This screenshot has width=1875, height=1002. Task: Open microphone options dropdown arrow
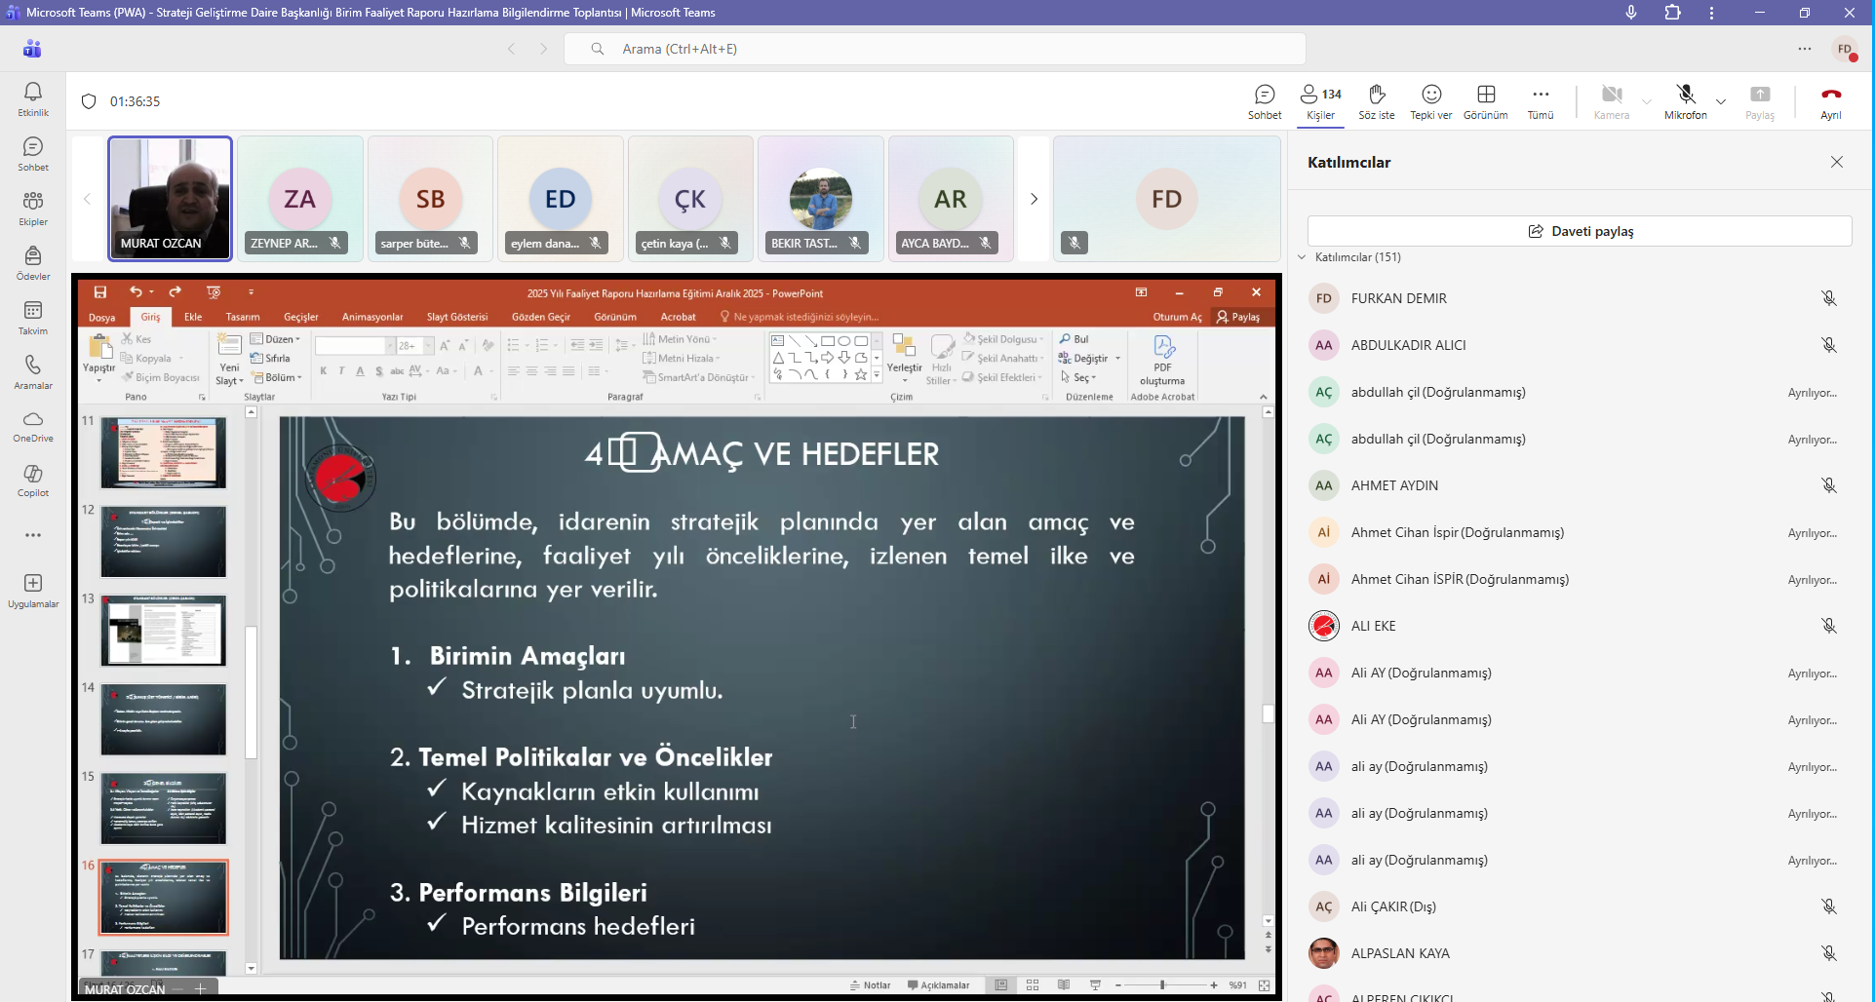pyautogui.click(x=1721, y=101)
